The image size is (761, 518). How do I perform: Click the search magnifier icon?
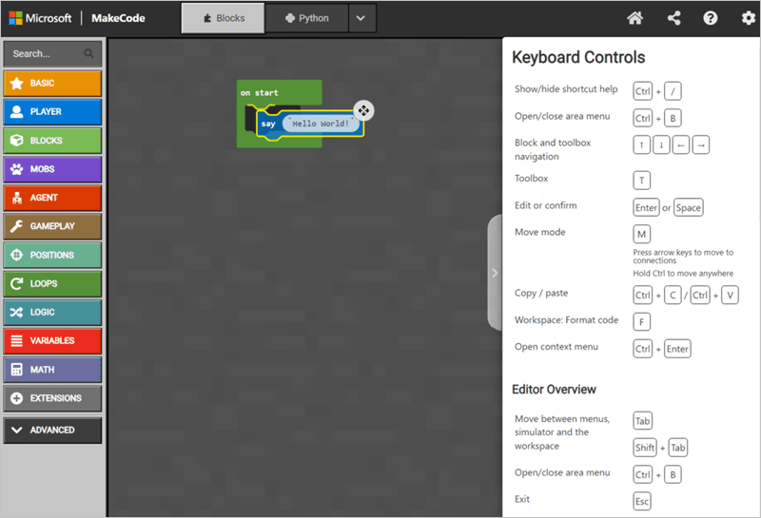(x=88, y=53)
